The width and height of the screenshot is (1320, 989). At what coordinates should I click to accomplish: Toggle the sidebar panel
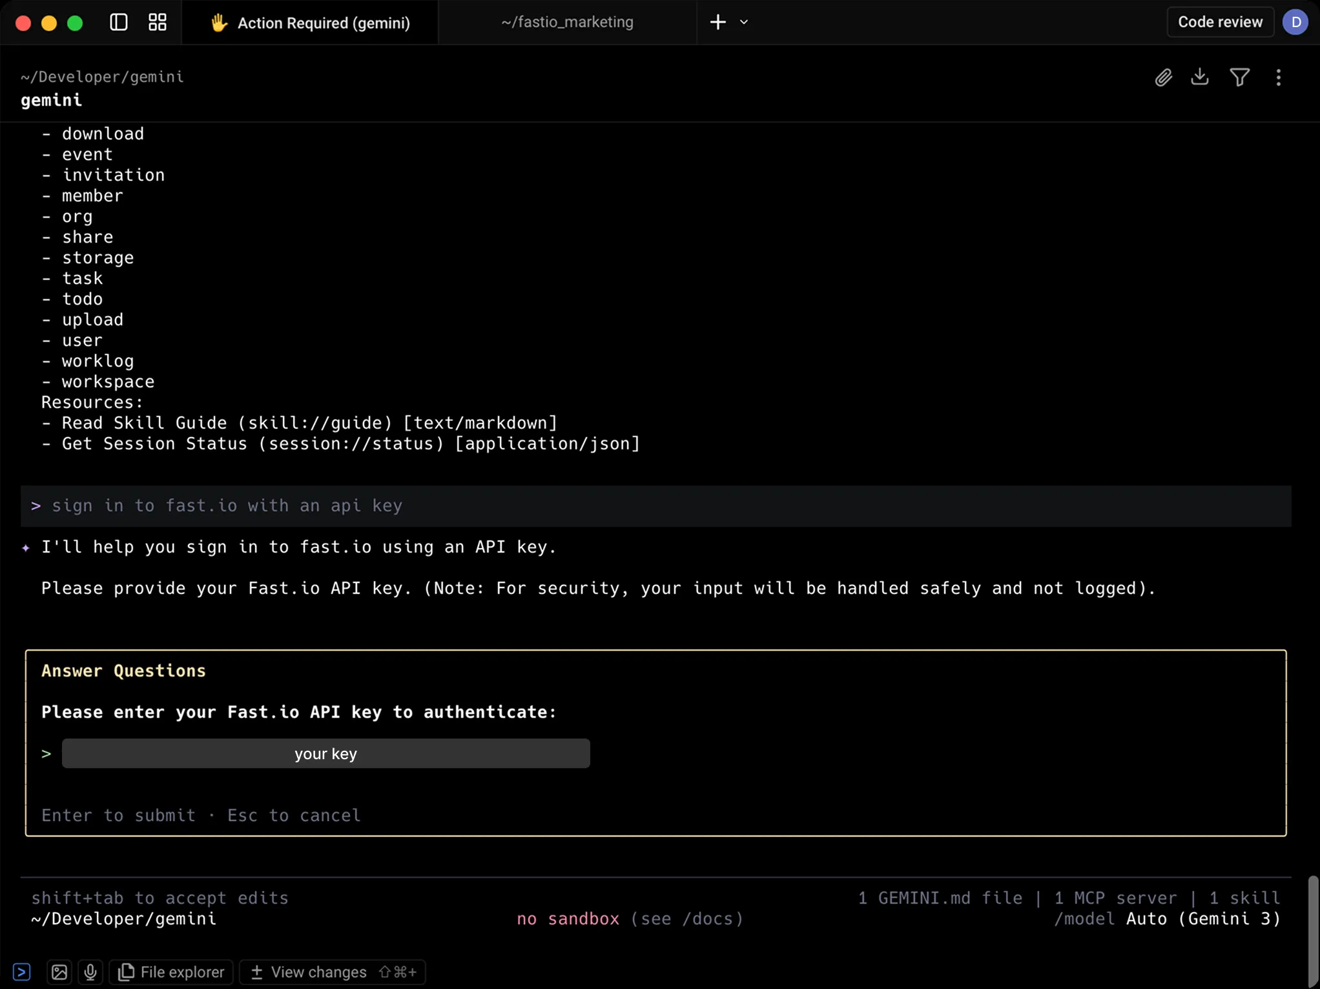tap(118, 21)
